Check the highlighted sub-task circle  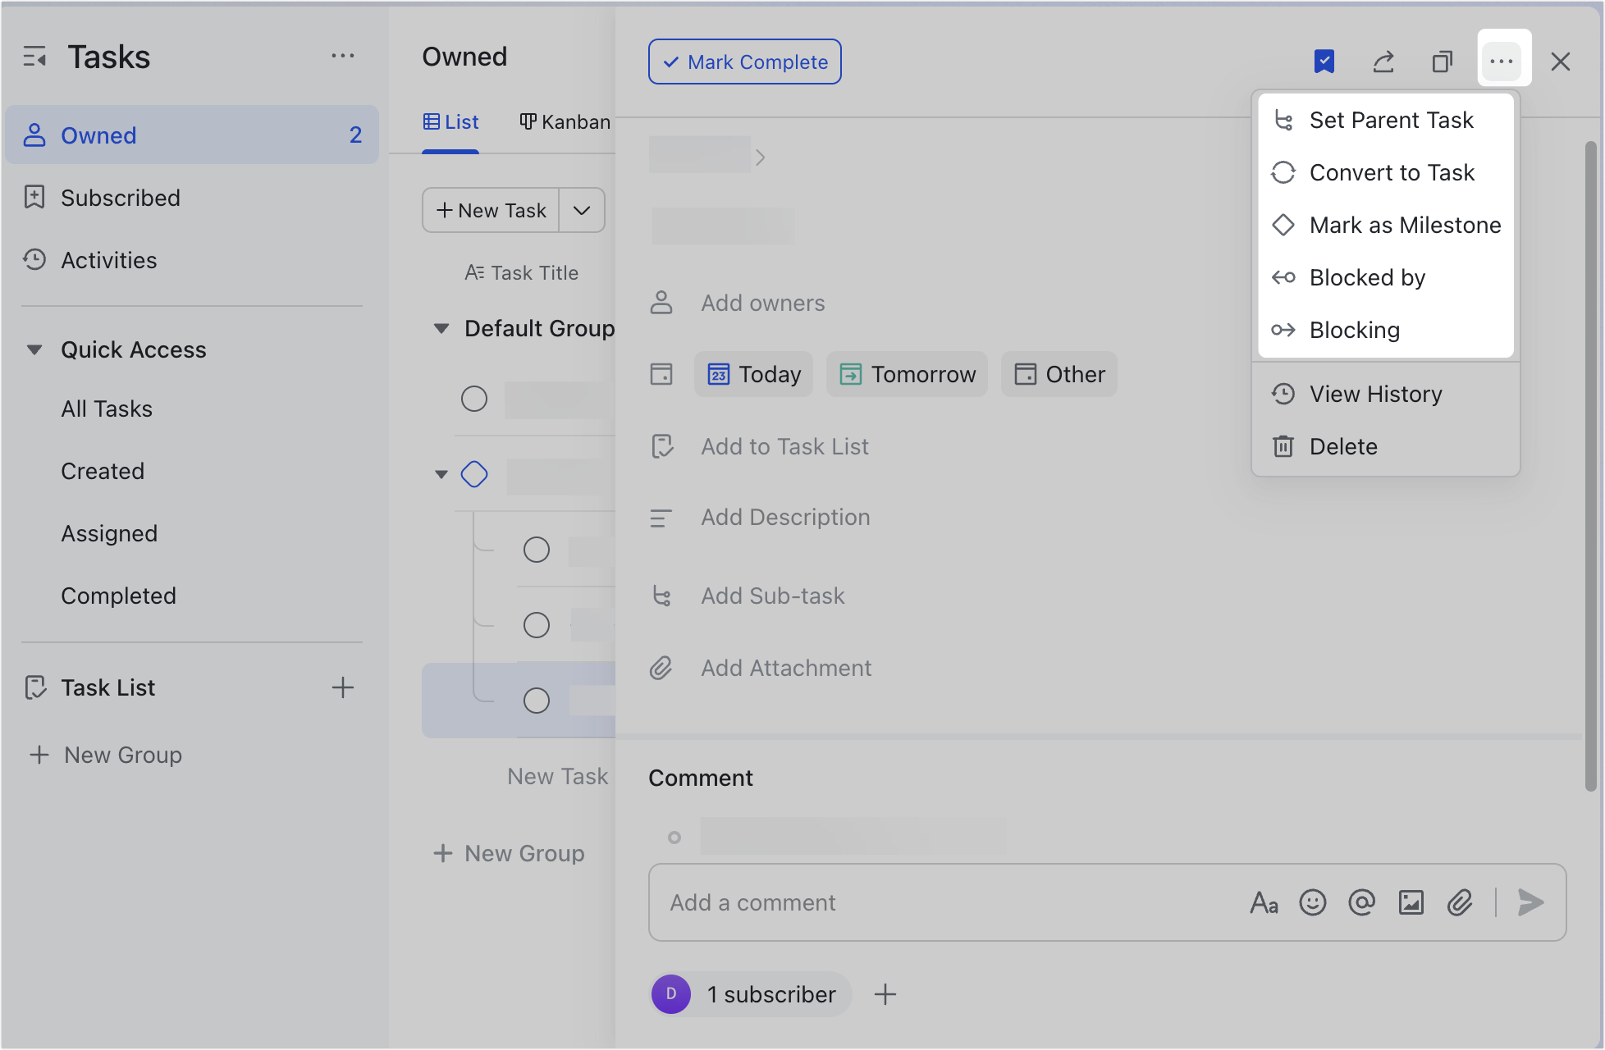[x=537, y=701]
